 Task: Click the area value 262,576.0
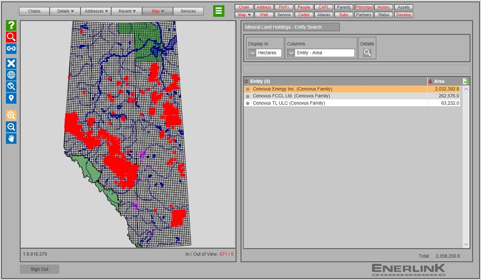(449, 96)
